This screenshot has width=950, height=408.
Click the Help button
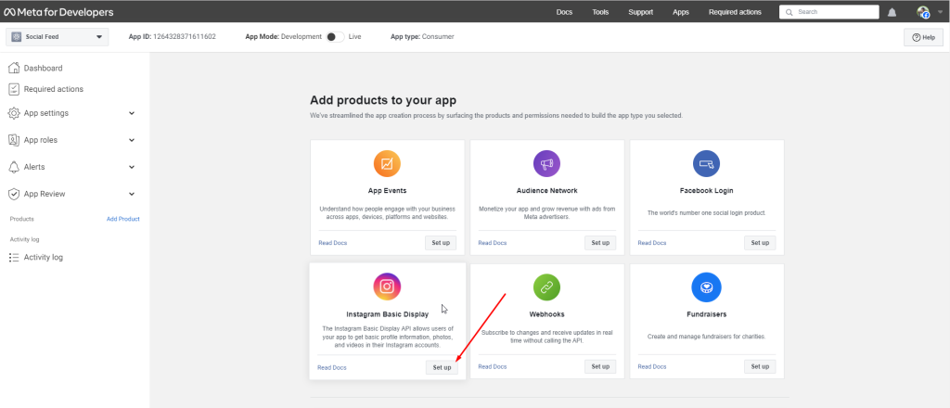(923, 37)
